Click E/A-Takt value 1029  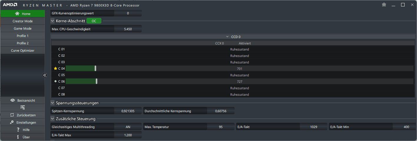point(314,127)
